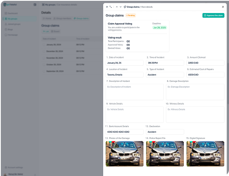Check the September 26, 2024 row checkbox
229x176 pixels.
(44, 71)
